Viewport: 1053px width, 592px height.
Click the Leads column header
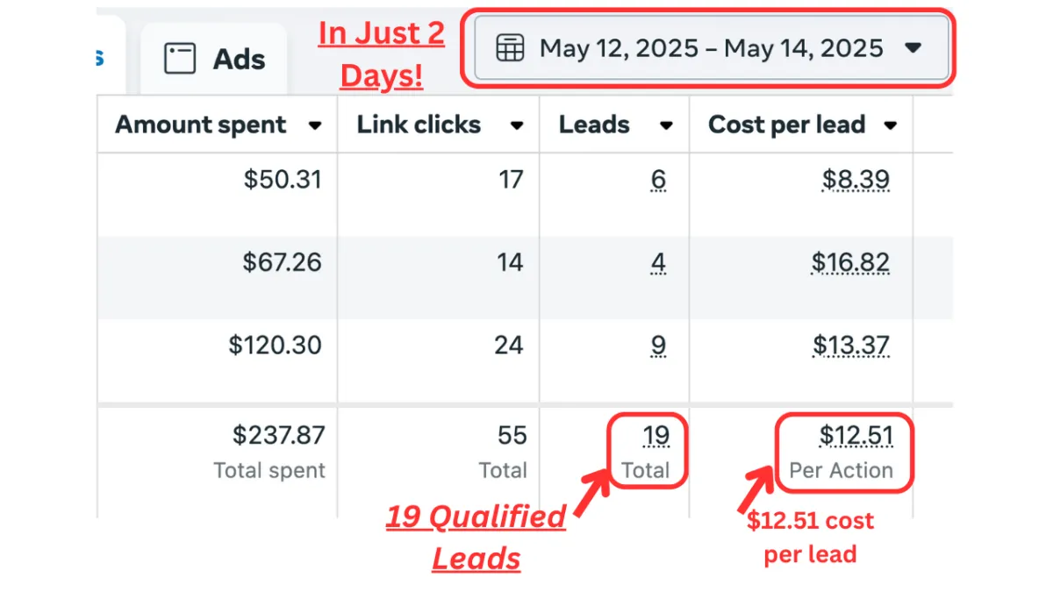[x=594, y=125]
